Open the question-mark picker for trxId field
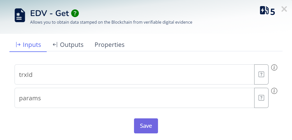Image resolution: width=292 pixels, height=140 pixels. pyautogui.click(x=261, y=74)
